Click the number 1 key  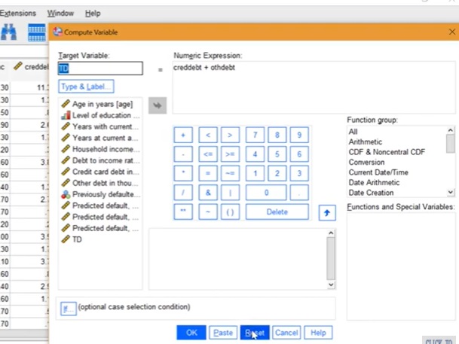(x=255, y=173)
